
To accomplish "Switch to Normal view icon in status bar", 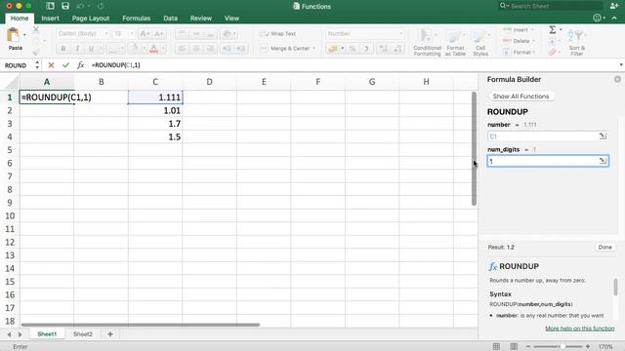I will pyautogui.click(x=496, y=347).
